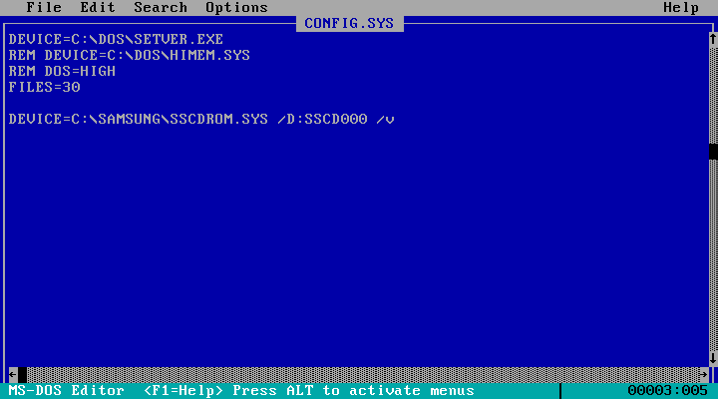
Task: Place cursor on REM DEVICE HIMEM.SYS line
Action: [129, 56]
